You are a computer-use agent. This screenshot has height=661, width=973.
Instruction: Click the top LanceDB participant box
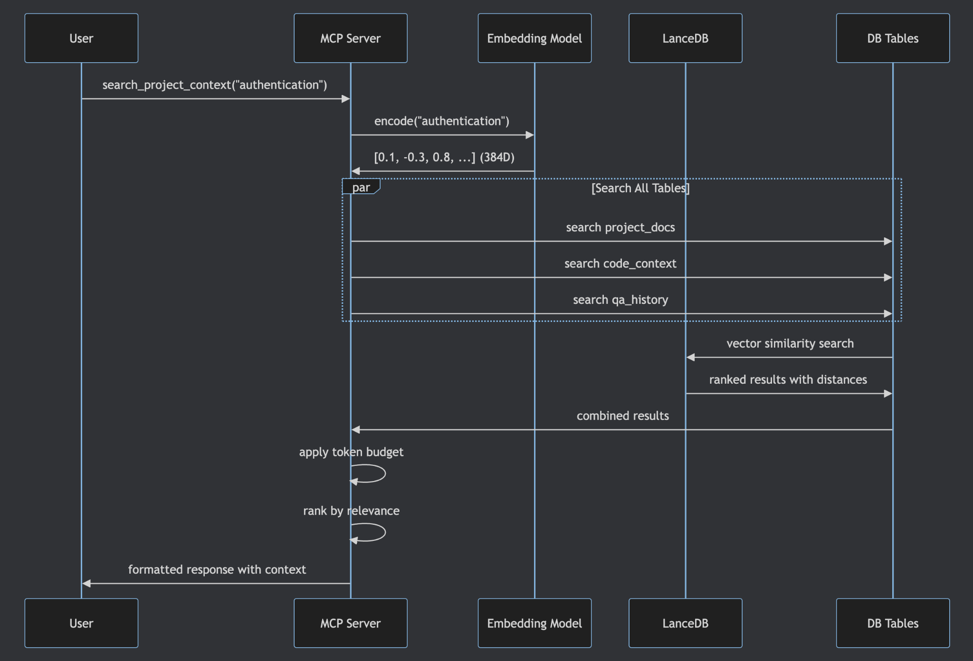coord(685,38)
